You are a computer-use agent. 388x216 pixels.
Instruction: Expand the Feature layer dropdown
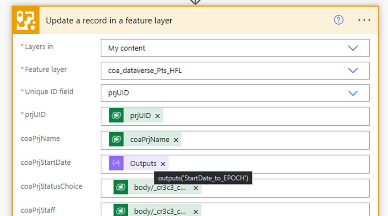[x=353, y=71]
